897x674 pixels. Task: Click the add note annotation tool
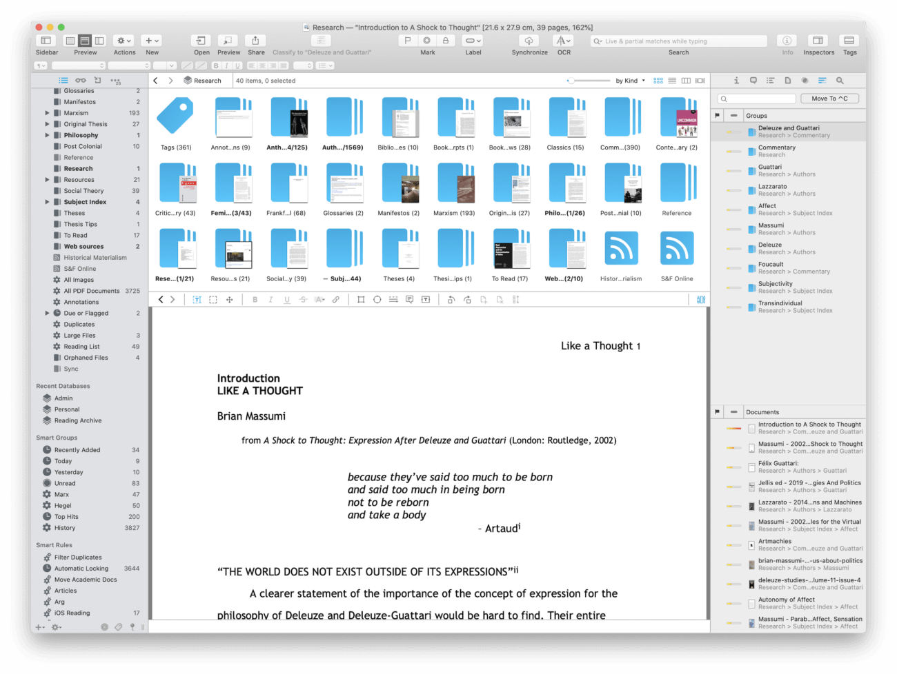coord(409,300)
